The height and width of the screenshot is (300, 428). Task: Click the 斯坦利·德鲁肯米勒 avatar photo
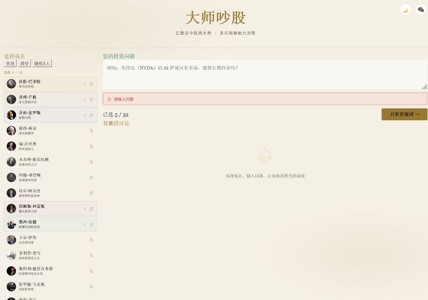(11, 271)
